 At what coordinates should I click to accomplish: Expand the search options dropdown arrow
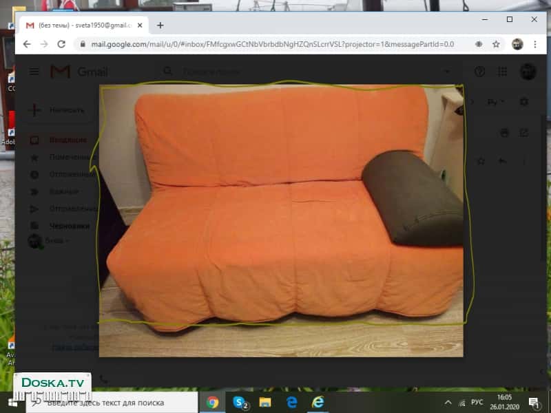click(447, 72)
